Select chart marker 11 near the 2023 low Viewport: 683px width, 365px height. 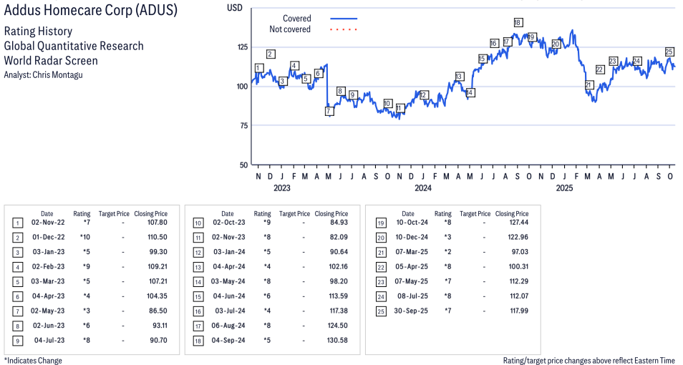399,108
